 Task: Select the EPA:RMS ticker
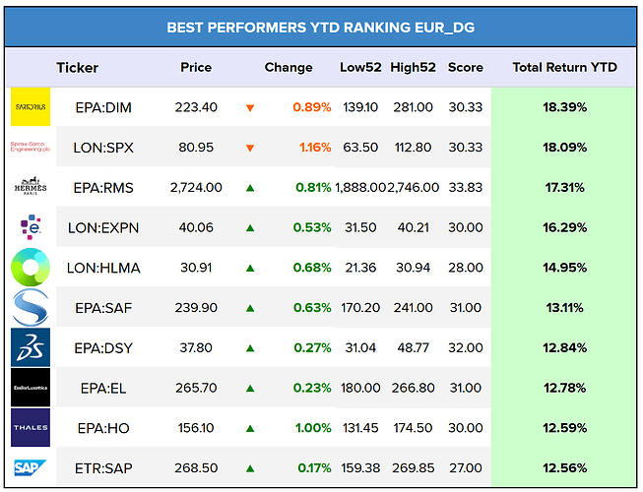tap(103, 188)
